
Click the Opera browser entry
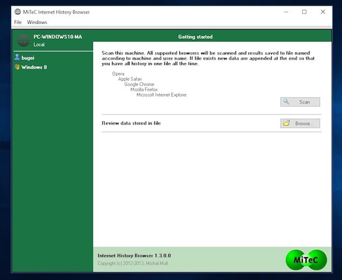click(118, 74)
